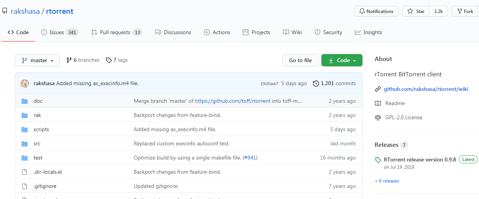Open the src folder

click(x=37, y=143)
